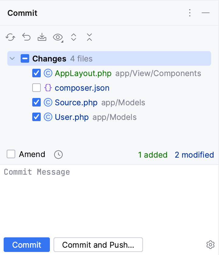Click the JSON icon beside composer.json
219x255 pixels.
[48, 88]
